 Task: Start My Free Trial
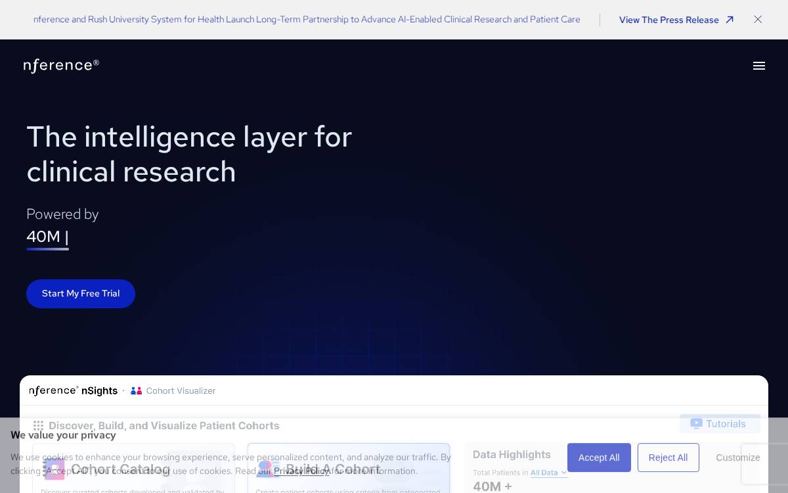pos(81,294)
